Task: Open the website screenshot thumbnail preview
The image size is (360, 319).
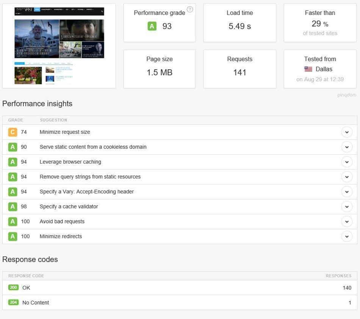Action: point(59,46)
